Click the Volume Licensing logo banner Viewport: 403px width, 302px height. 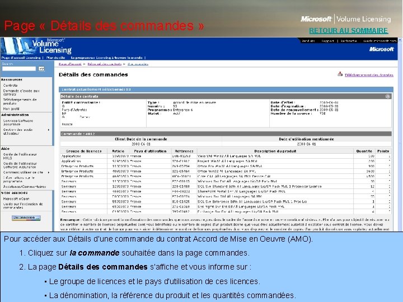36,46
